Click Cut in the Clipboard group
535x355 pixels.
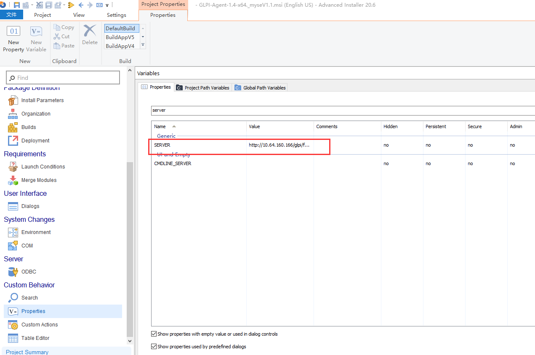pos(62,37)
